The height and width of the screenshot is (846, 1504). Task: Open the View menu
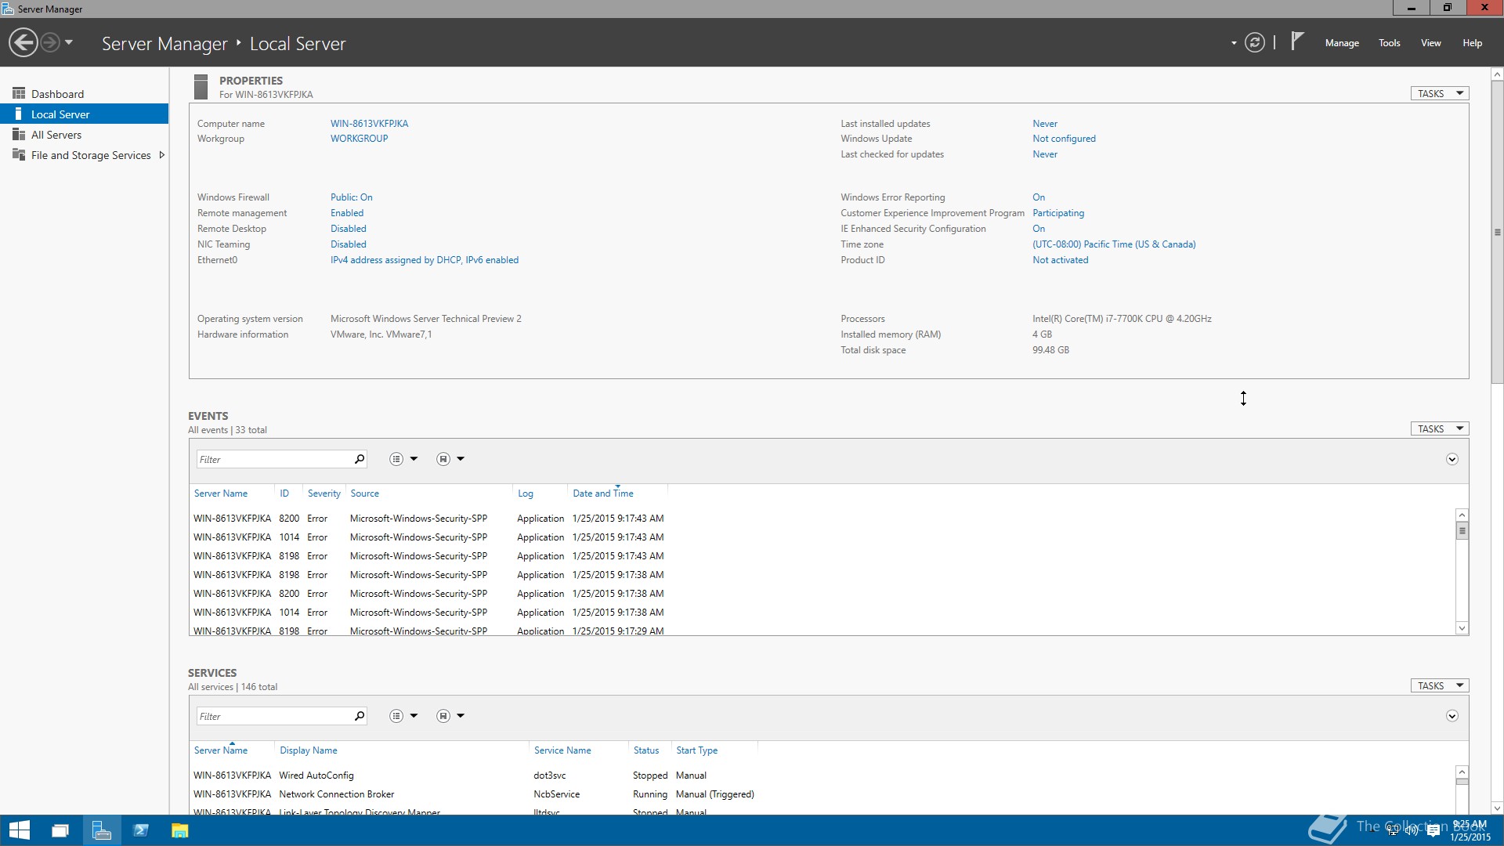1431,43
